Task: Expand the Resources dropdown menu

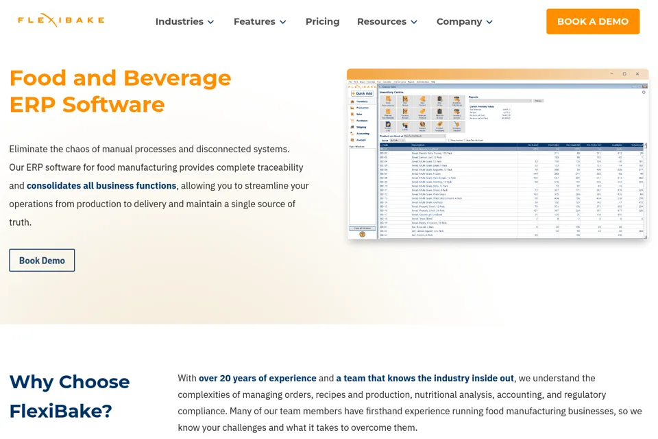Action: point(387,21)
